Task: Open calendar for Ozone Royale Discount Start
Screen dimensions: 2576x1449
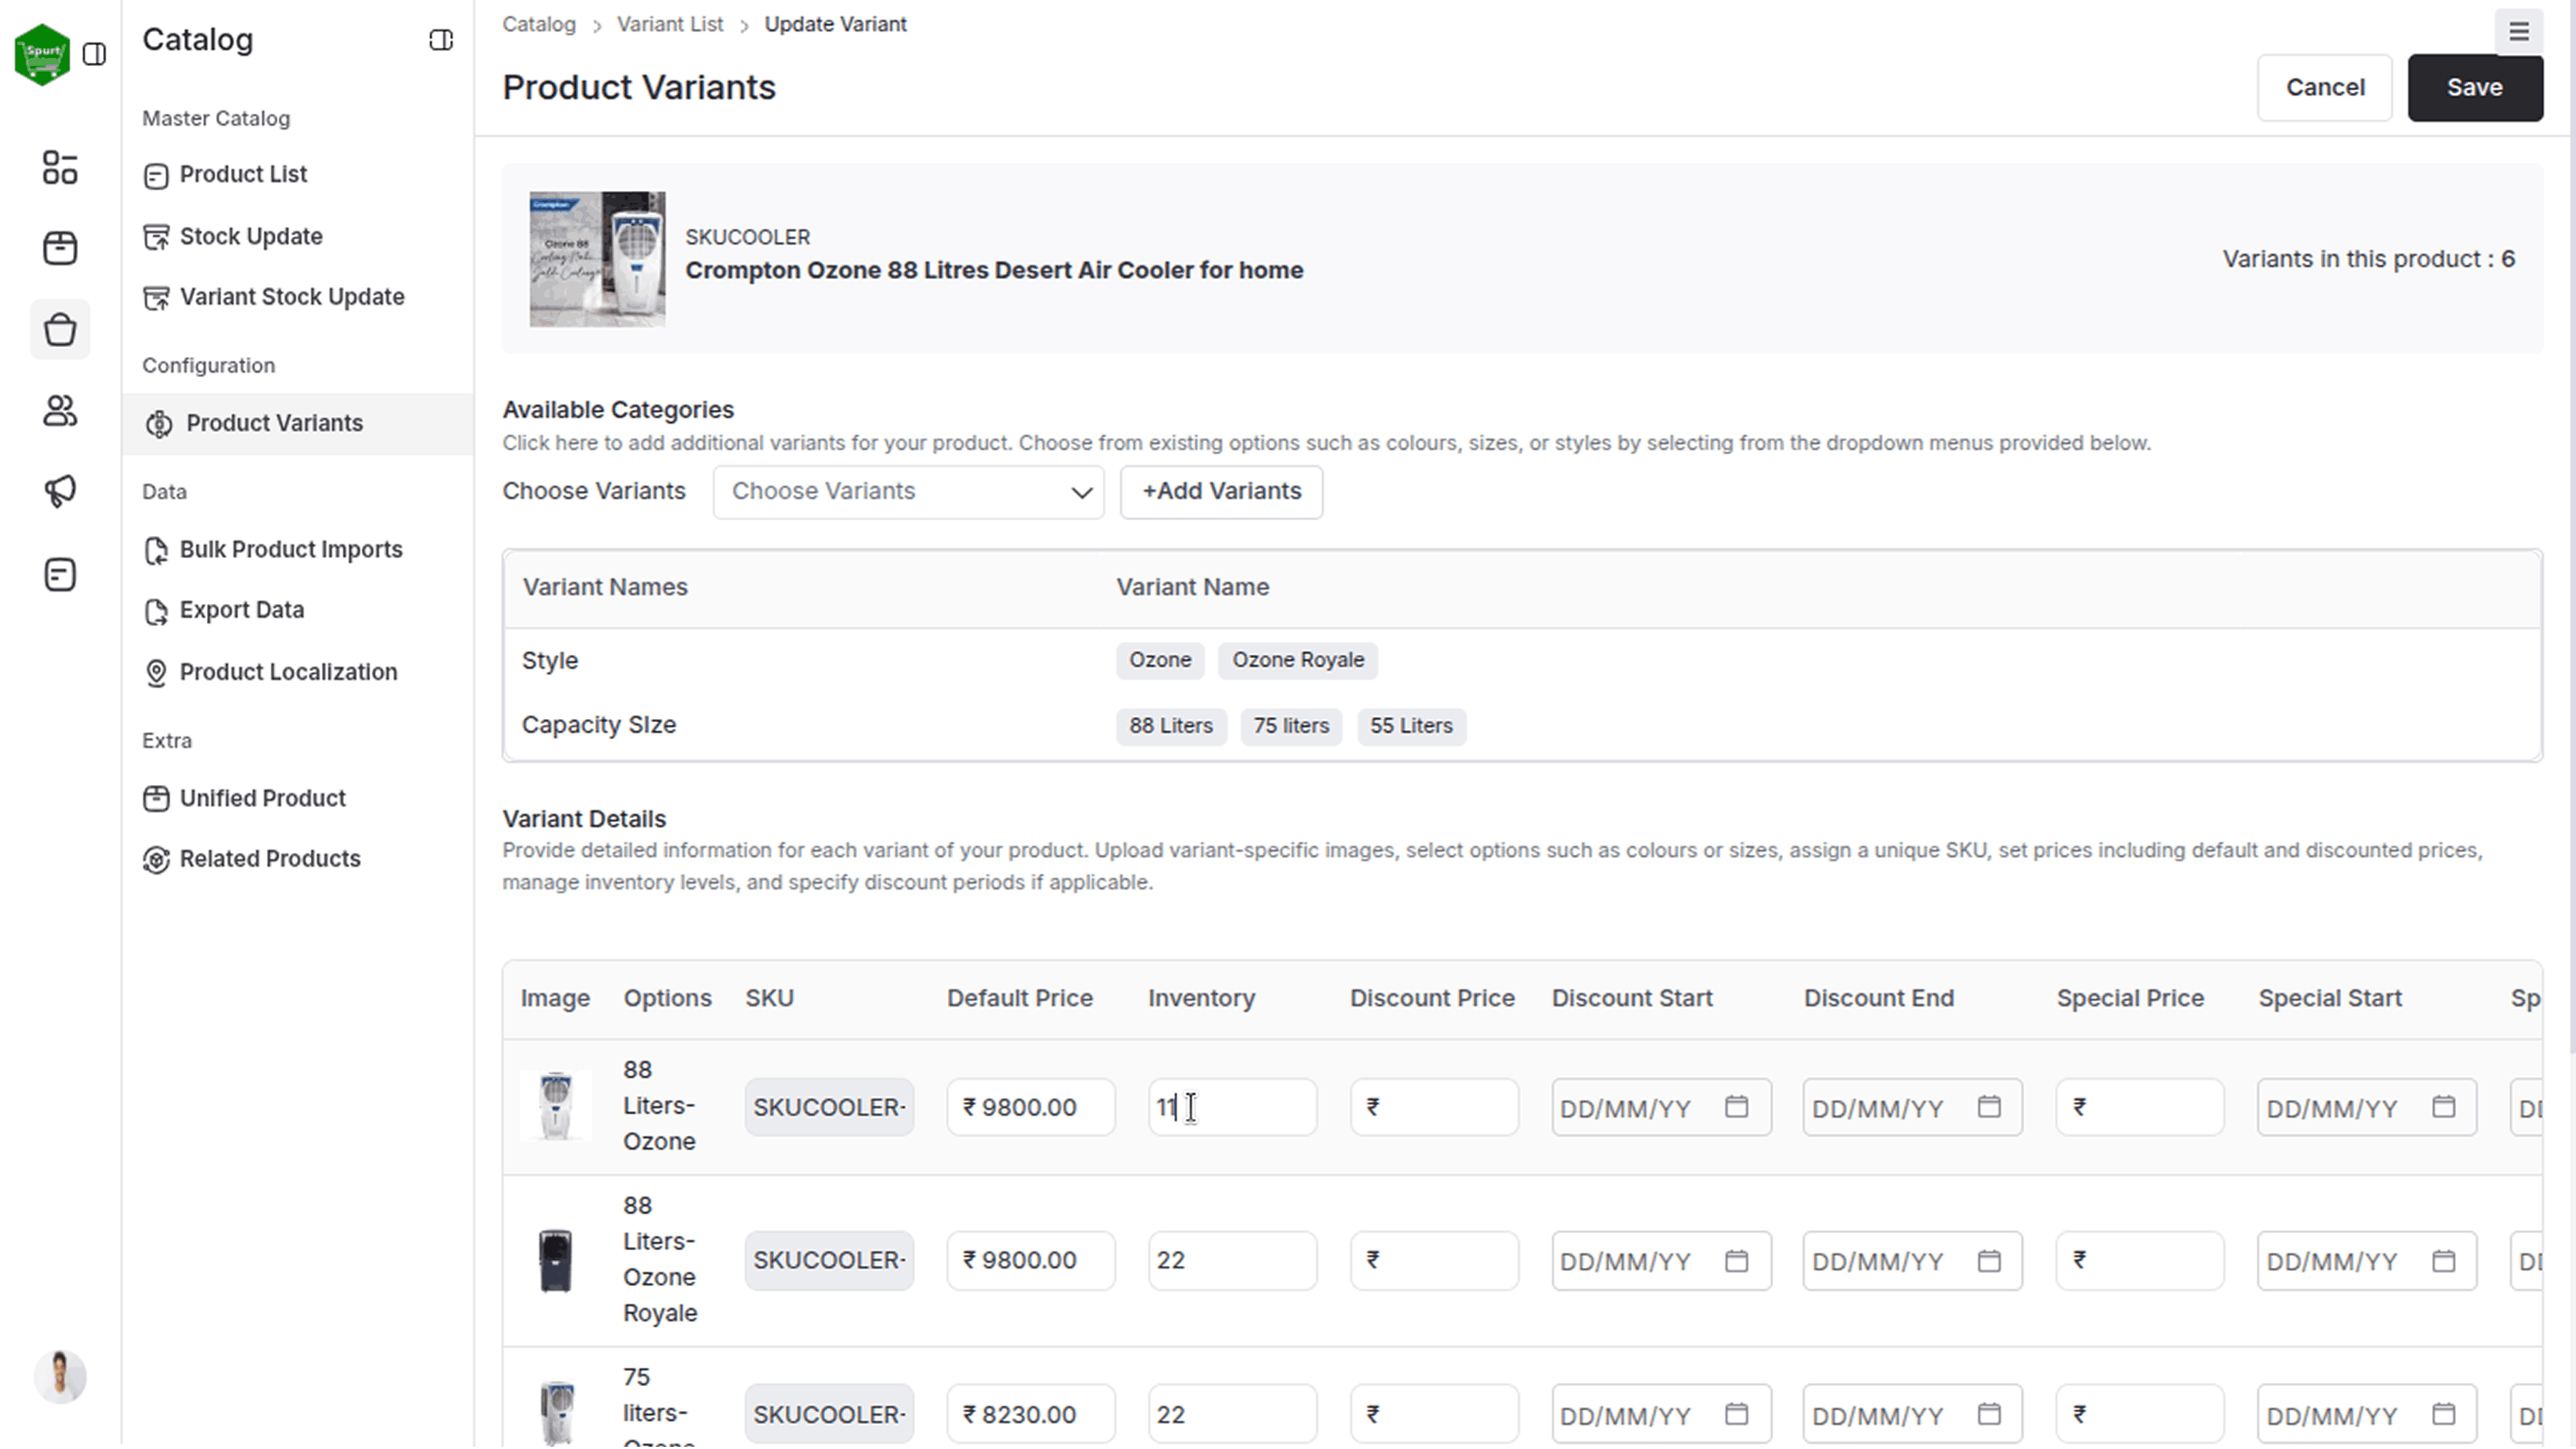Action: (1737, 1261)
